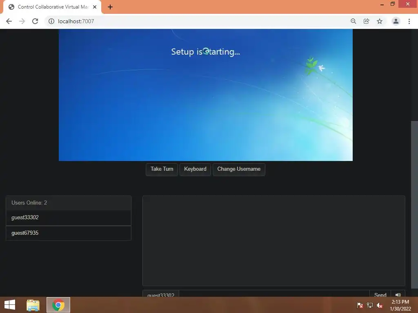The width and height of the screenshot is (418, 313).
Task: Click the browser Forward arrow
Action: (22, 21)
